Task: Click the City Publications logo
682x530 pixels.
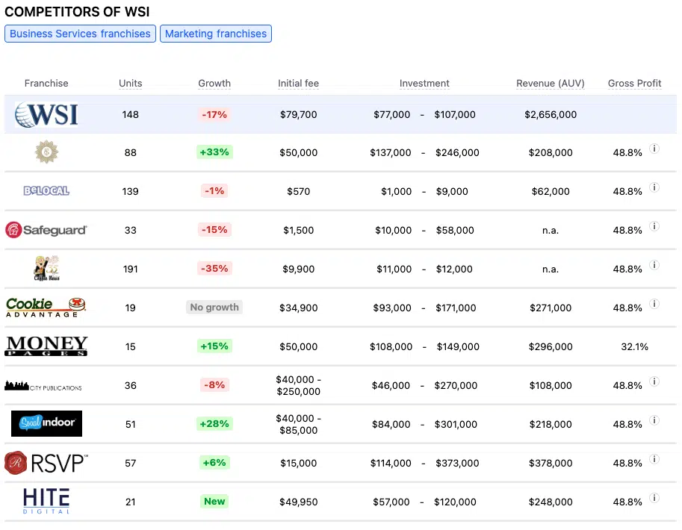Action: (x=43, y=386)
